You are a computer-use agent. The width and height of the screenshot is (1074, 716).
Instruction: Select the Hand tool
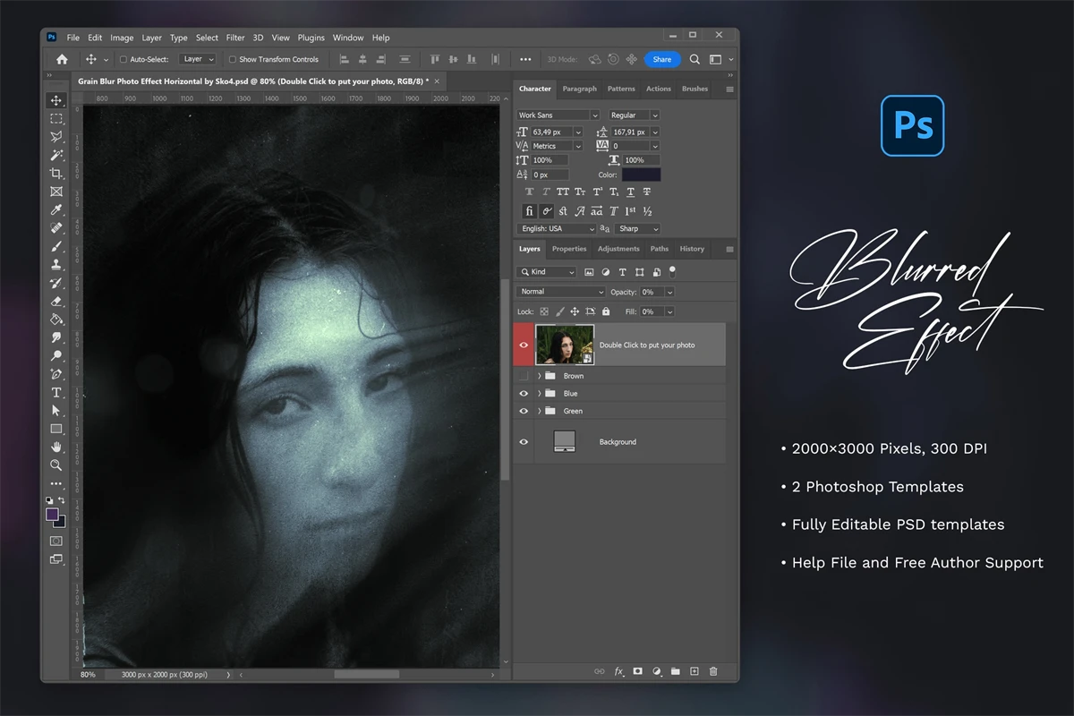coord(56,447)
